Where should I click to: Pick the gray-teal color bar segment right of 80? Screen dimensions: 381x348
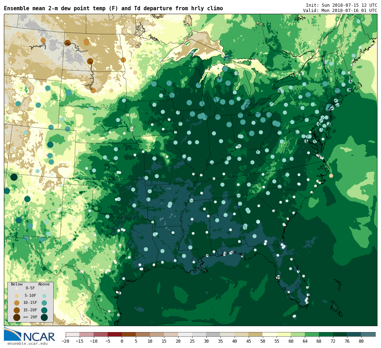[368, 334]
